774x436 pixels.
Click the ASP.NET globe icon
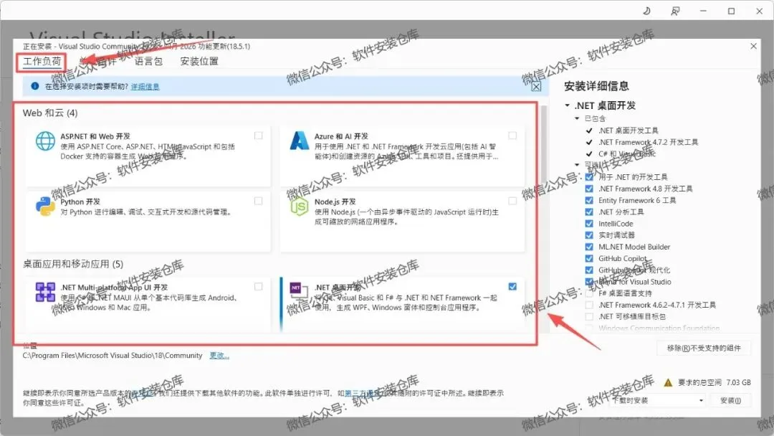(45, 141)
